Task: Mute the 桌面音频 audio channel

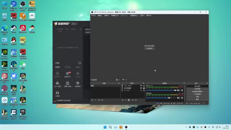Action: (178, 98)
